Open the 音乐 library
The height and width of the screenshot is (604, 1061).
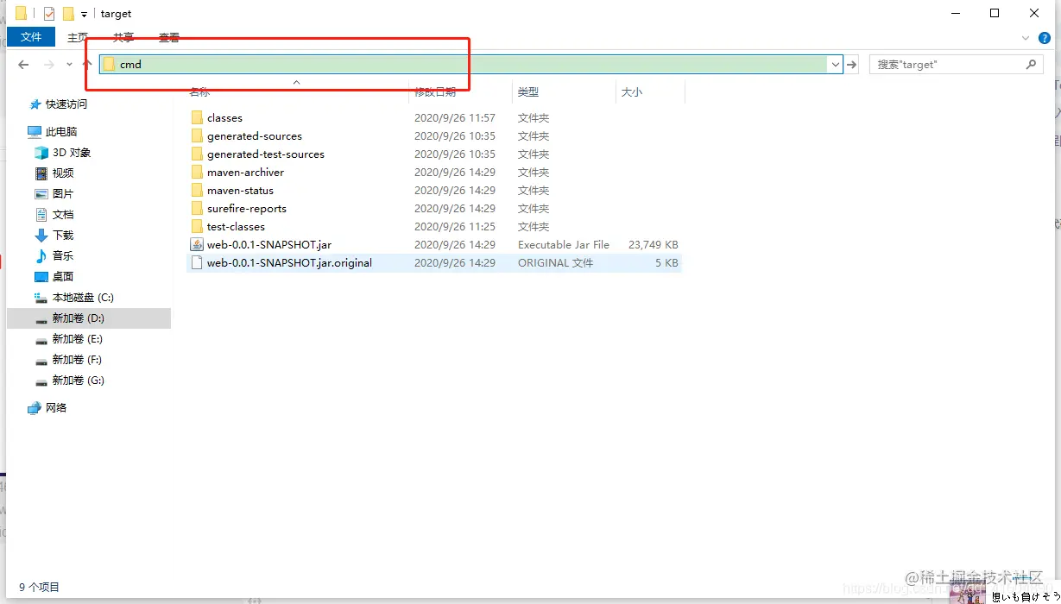(x=63, y=255)
